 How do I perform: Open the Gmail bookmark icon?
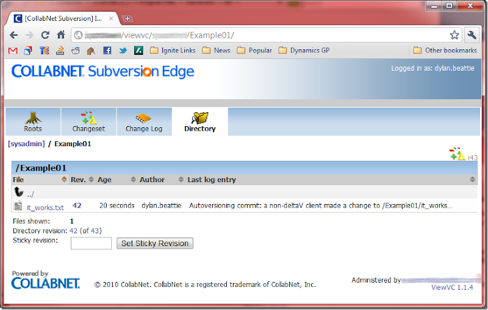click(13, 51)
